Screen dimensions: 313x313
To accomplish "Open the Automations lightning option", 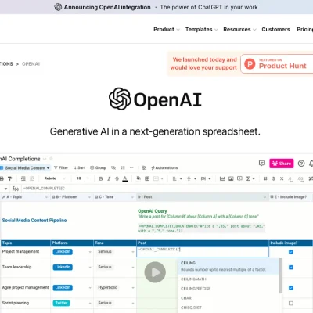I will pos(164,167).
